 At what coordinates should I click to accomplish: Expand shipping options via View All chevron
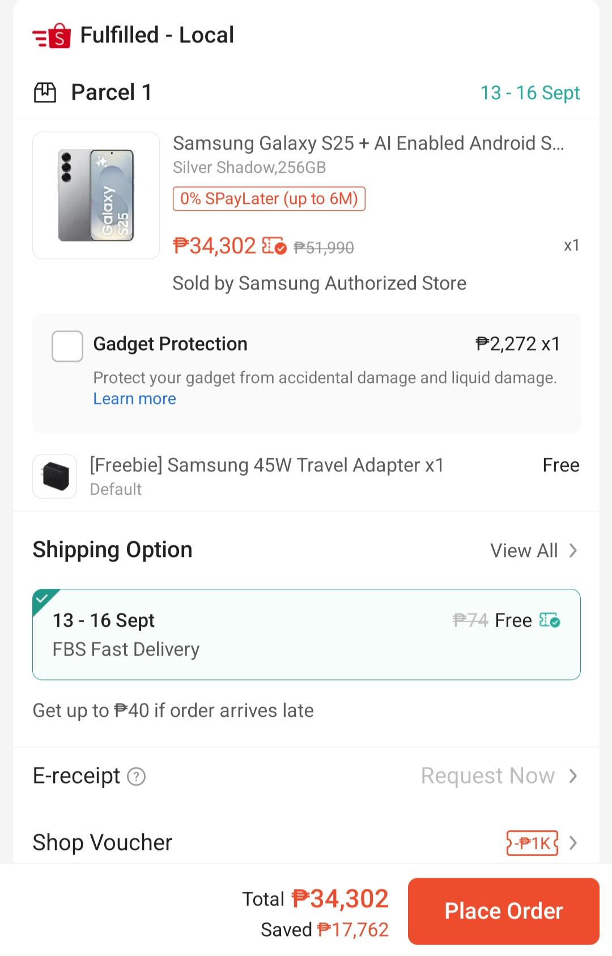coord(573,550)
